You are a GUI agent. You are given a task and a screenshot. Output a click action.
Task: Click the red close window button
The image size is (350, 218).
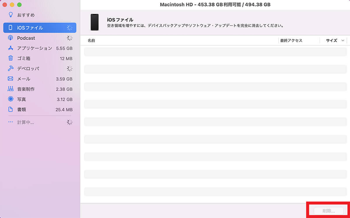click(5, 5)
